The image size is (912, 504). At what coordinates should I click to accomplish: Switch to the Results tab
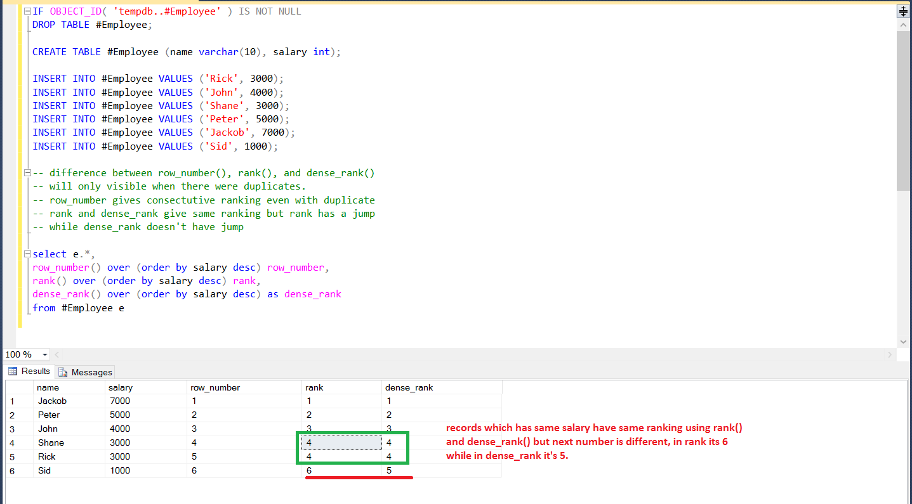[x=29, y=372]
